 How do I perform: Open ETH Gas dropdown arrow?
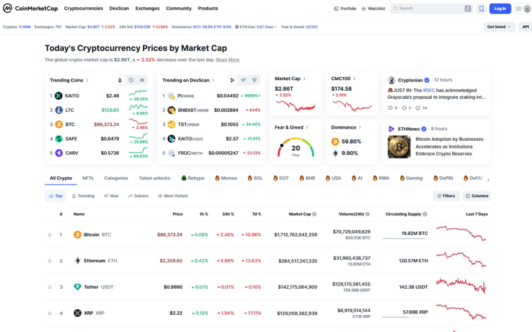pyautogui.click(x=275, y=27)
